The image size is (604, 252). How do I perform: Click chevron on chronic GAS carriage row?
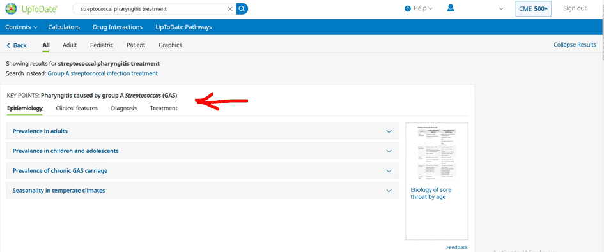[x=389, y=170]
